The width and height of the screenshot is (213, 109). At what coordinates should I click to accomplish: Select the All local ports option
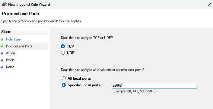pos(64,79)
